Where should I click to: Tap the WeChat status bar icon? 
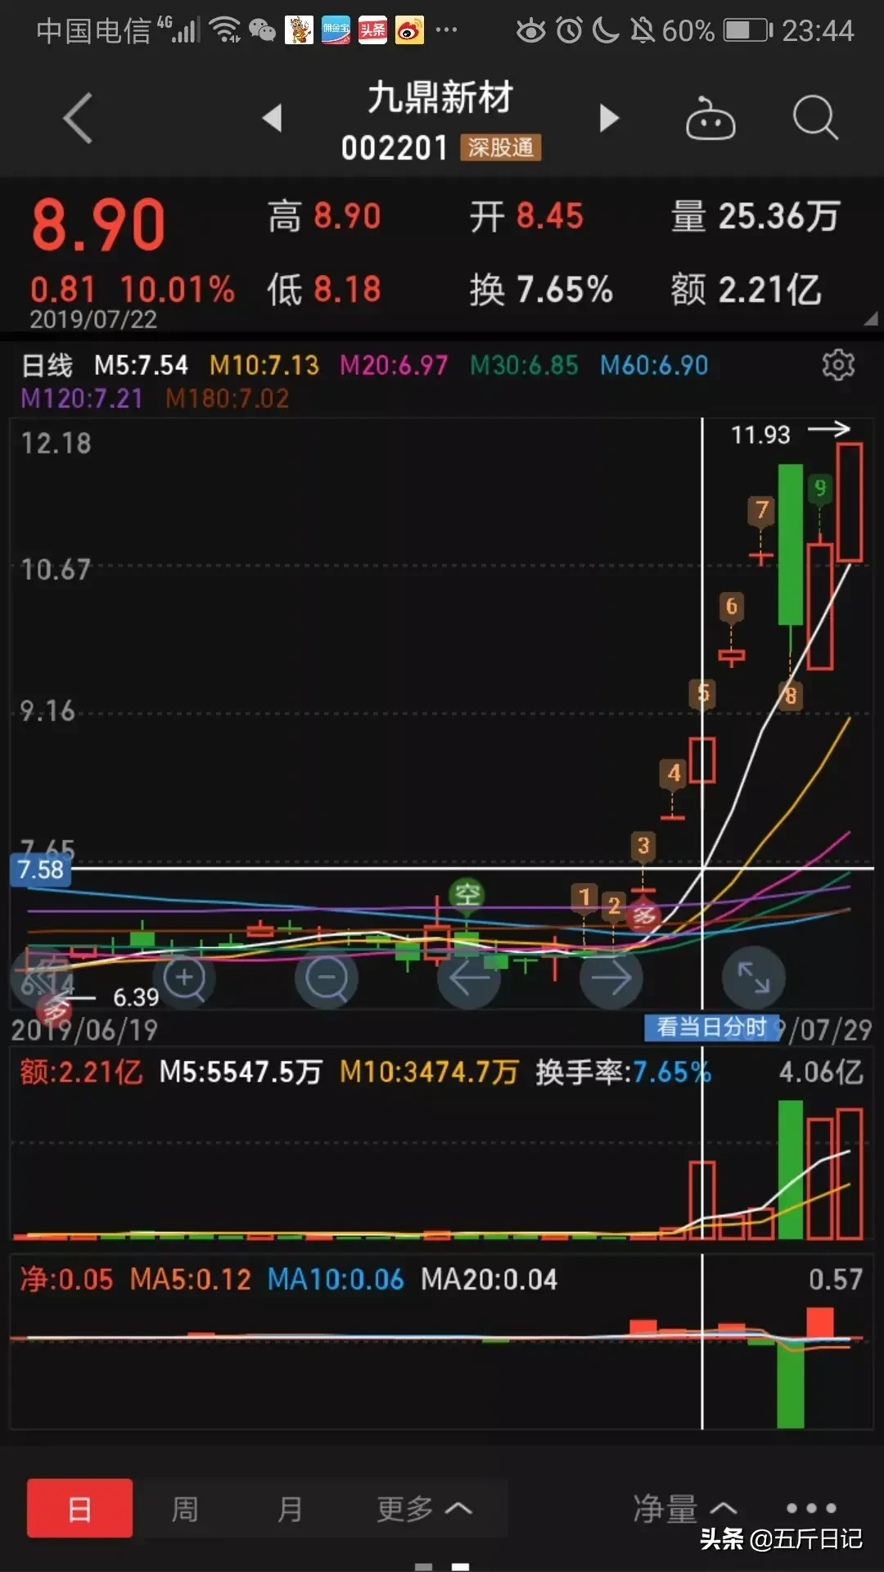click(262, 30)
